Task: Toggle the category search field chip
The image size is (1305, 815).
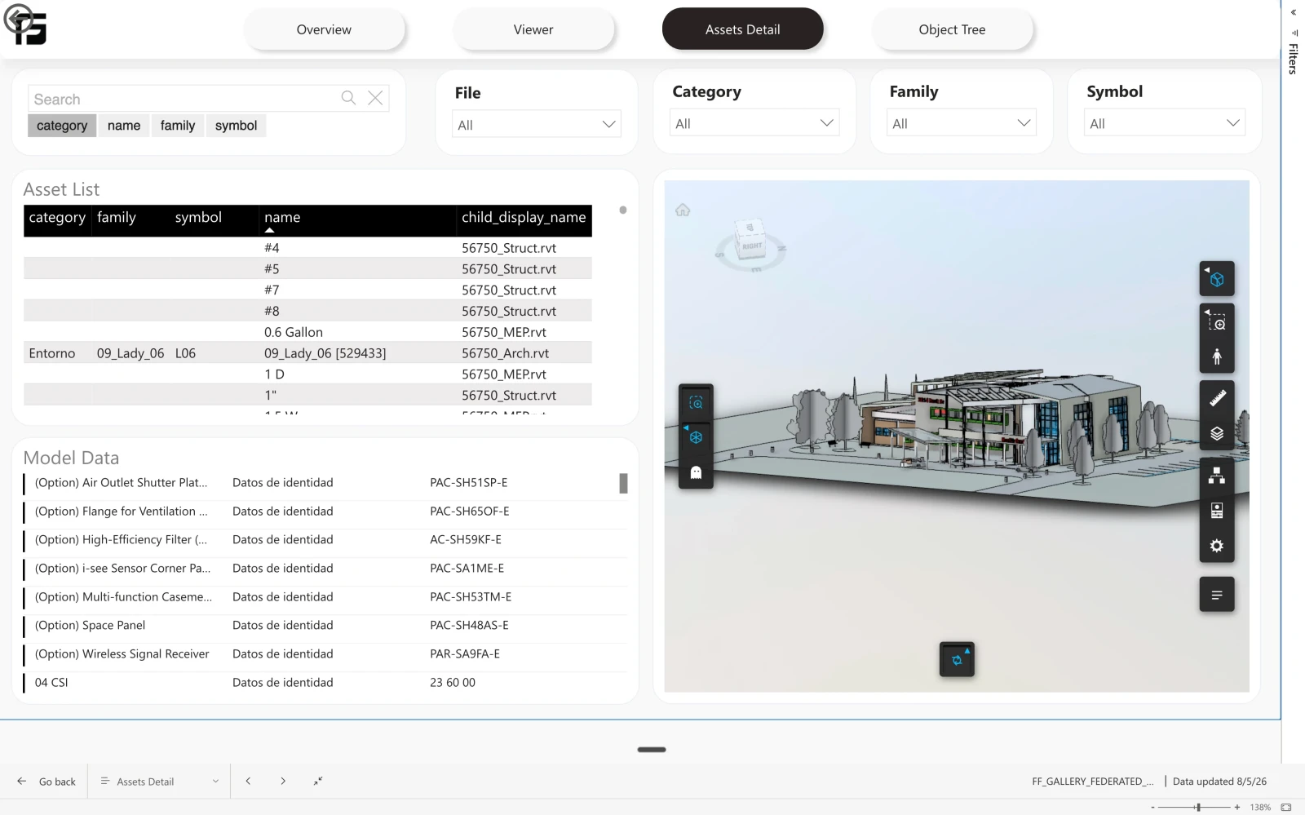Action: click(62, 126)
